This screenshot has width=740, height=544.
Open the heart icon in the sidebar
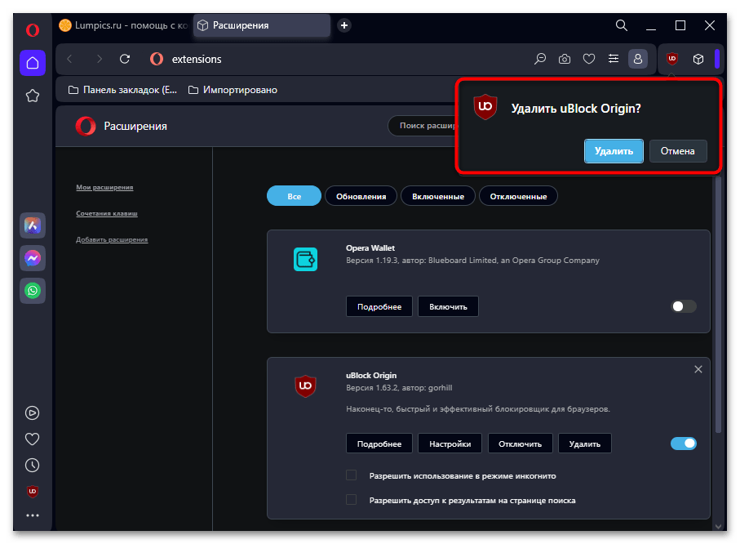point(32,439)
